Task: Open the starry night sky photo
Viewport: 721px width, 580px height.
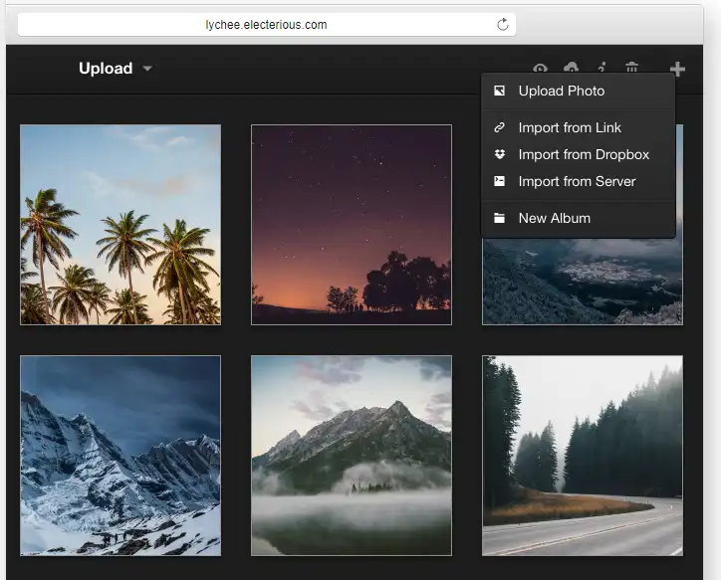Action: click(x=352, y=225)
